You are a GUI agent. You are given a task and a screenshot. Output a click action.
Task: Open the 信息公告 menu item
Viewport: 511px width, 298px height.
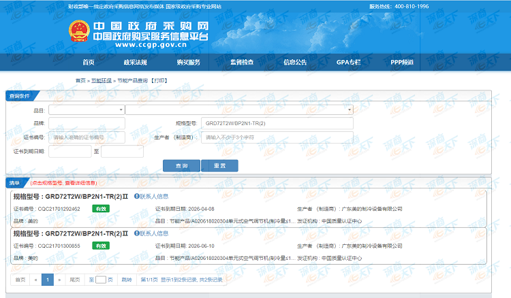click(295, 62)
